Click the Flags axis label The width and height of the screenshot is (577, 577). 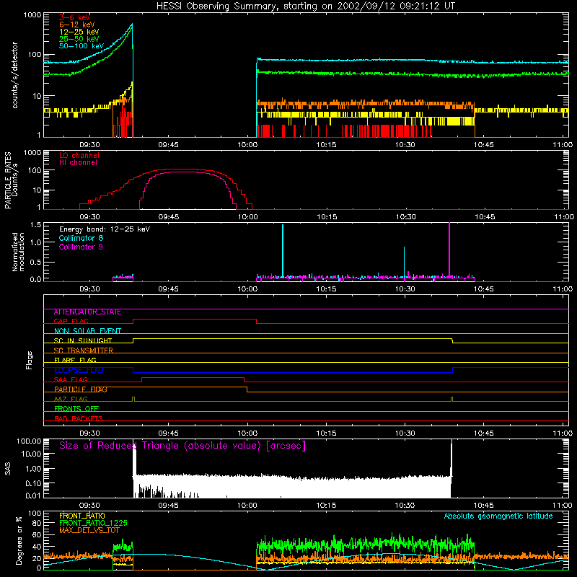tap(29, 360)
